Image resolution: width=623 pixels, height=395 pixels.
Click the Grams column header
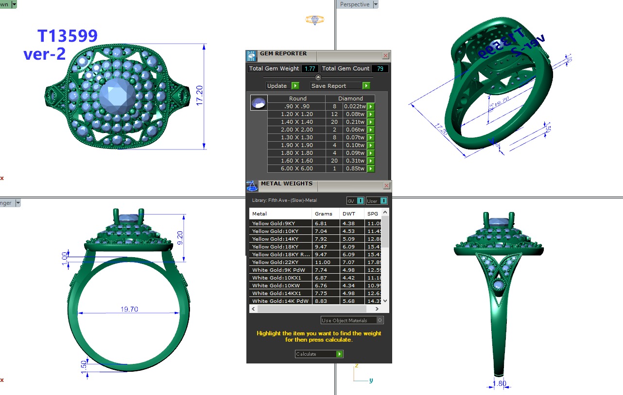(324, 214)
